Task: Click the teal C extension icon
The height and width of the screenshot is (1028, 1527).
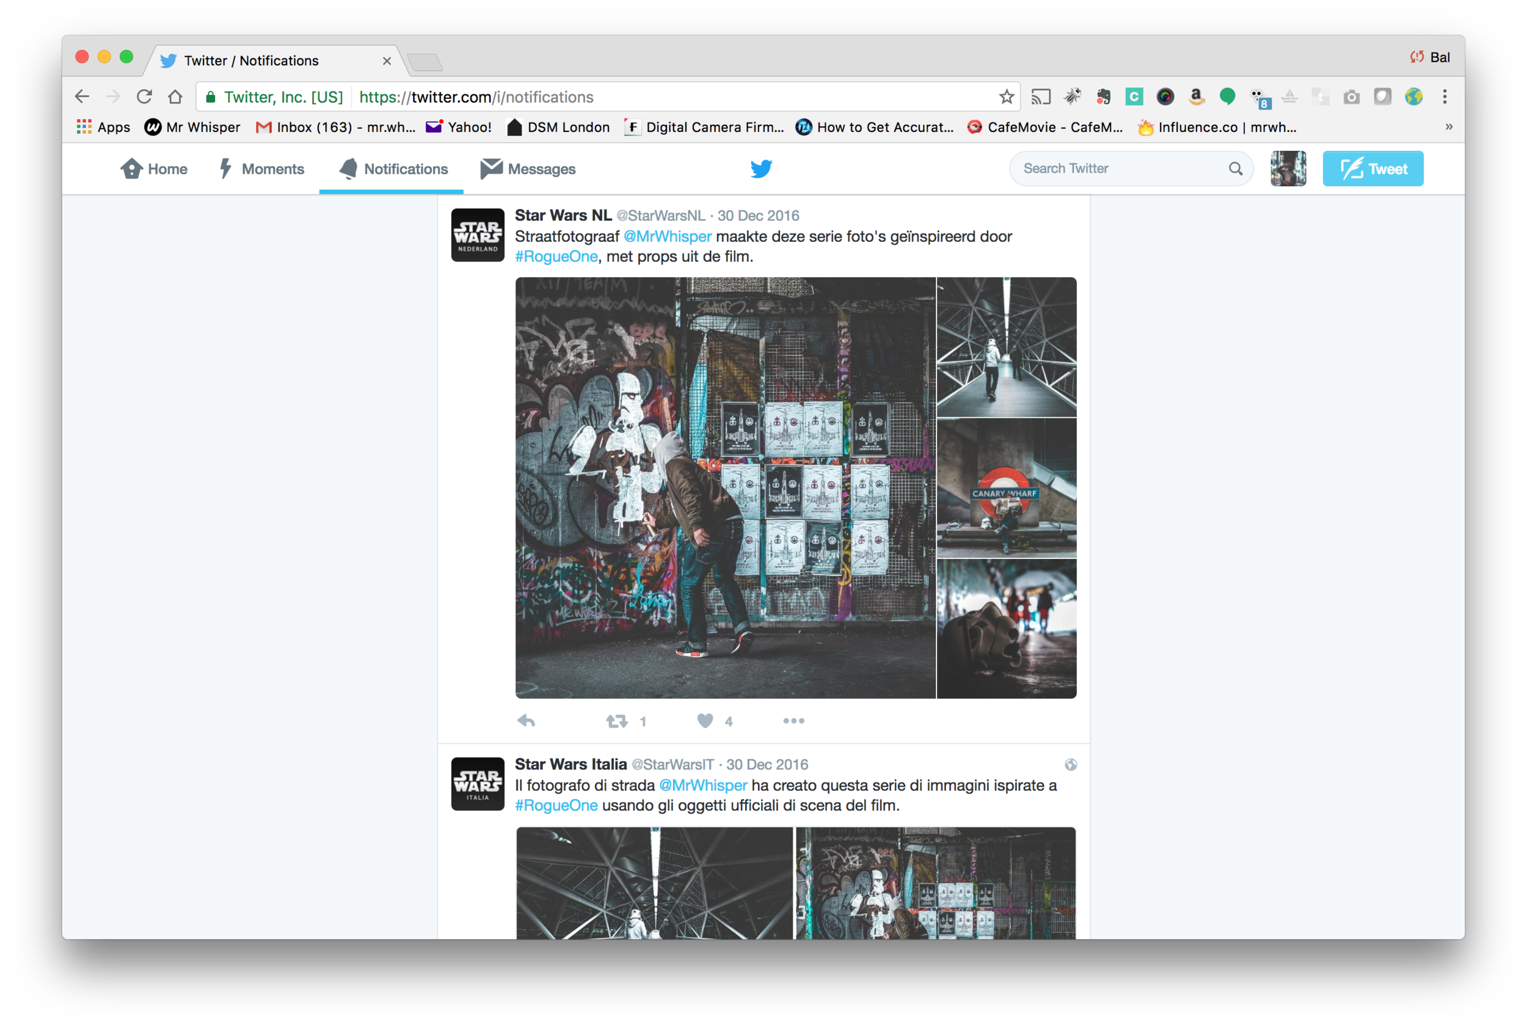Action: pos(1134,97)
